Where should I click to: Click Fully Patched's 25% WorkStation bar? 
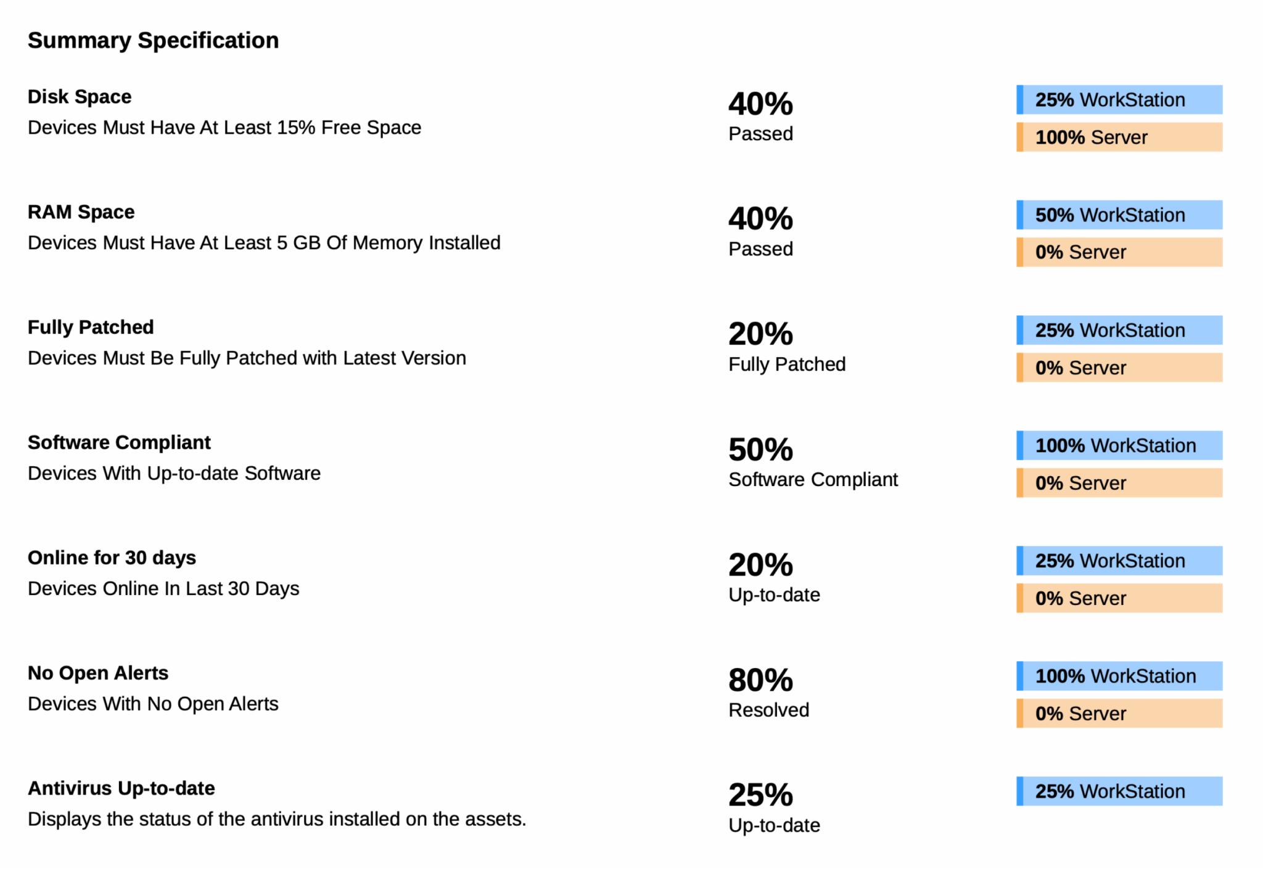coord(1119,331)
